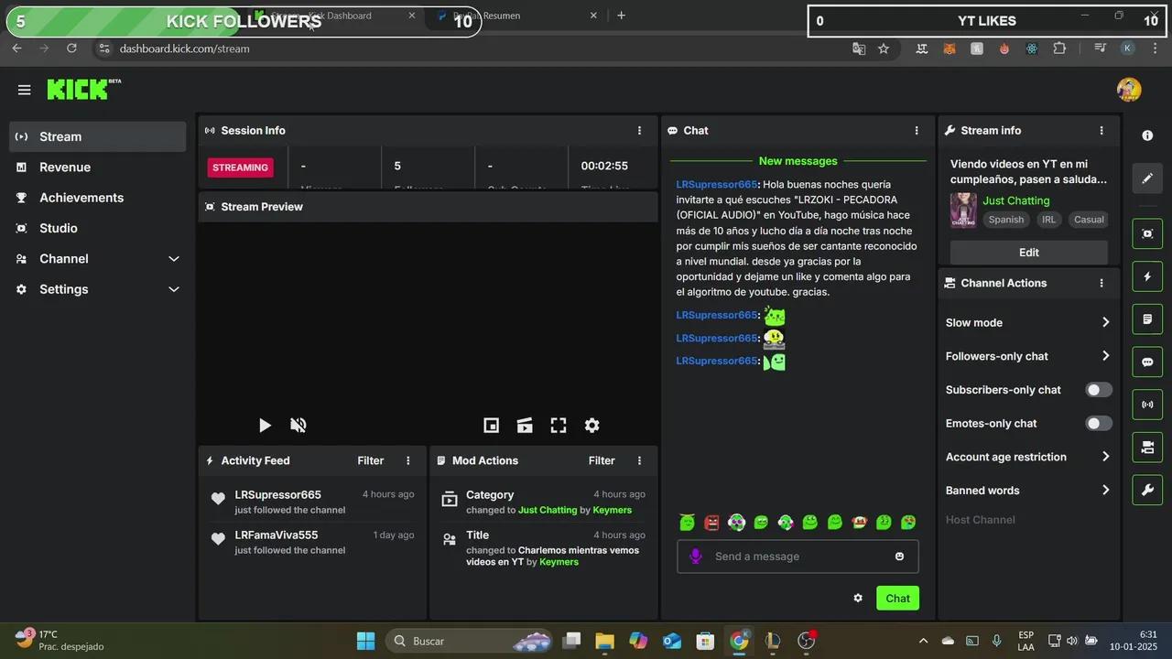Viewport: 1172px width, 659px height.
Task: Open the clip creation sidebar icon
Action: [1147, 447]
